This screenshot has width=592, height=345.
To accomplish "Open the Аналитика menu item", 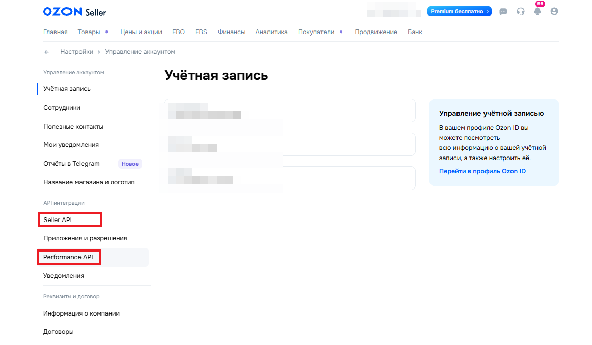I will click(271, 32).
